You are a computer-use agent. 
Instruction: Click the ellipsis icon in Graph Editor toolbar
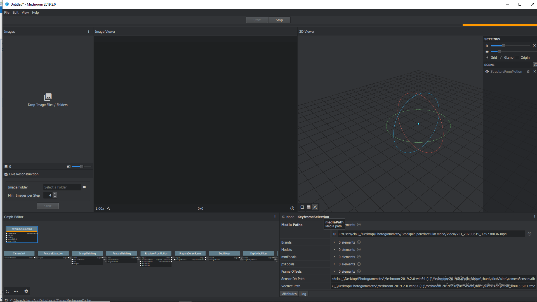pos(16,291)
